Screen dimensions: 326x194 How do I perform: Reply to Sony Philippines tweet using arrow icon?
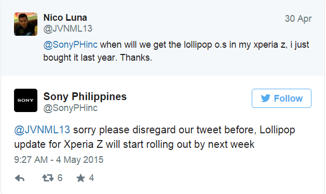pos(20,178)
